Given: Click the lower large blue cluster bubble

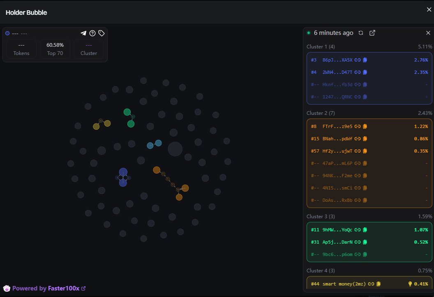Looking at the screenshot, I should [123, 183].
